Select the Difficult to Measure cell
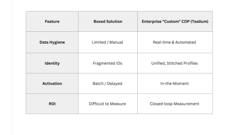This screenshot has height=135, width=240. click(x=108, y=104)
